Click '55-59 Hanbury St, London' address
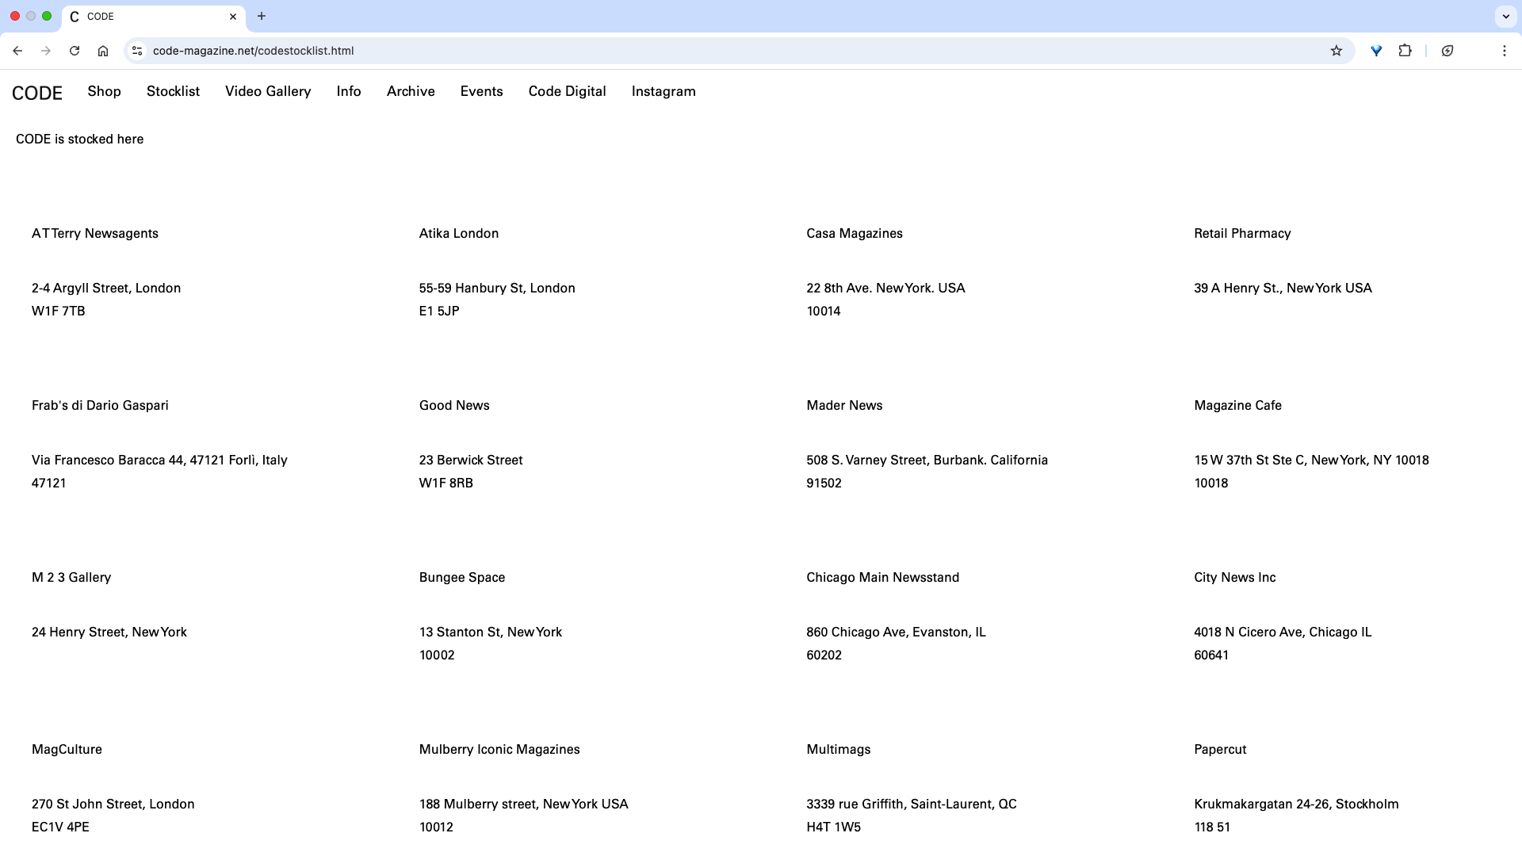1522x856 pixels. [x=497, y=289]
